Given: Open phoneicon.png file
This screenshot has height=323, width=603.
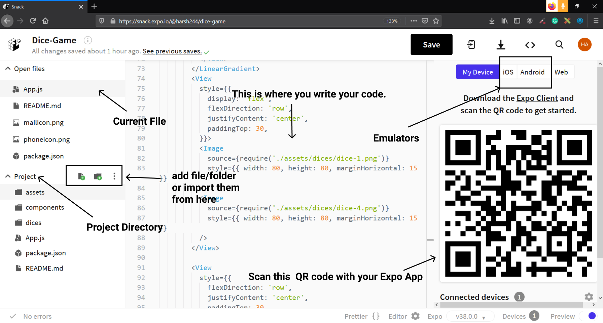Looking at the screenshot, I should click(63, 139).
